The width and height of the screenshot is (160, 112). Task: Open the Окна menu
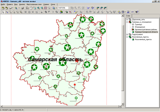(x=53, y=4)
